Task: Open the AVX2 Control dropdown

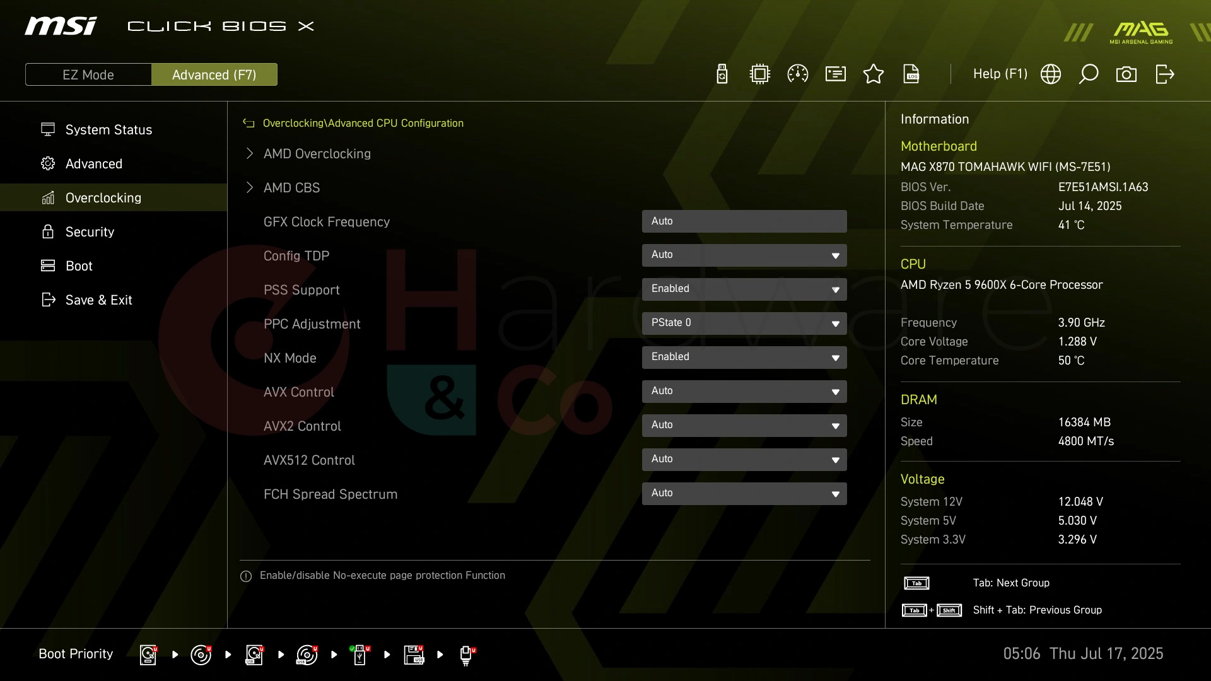Action: click(744, 426)
